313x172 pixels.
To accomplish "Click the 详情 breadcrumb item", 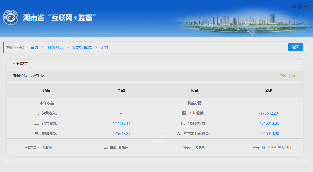I will pos(104,47).
